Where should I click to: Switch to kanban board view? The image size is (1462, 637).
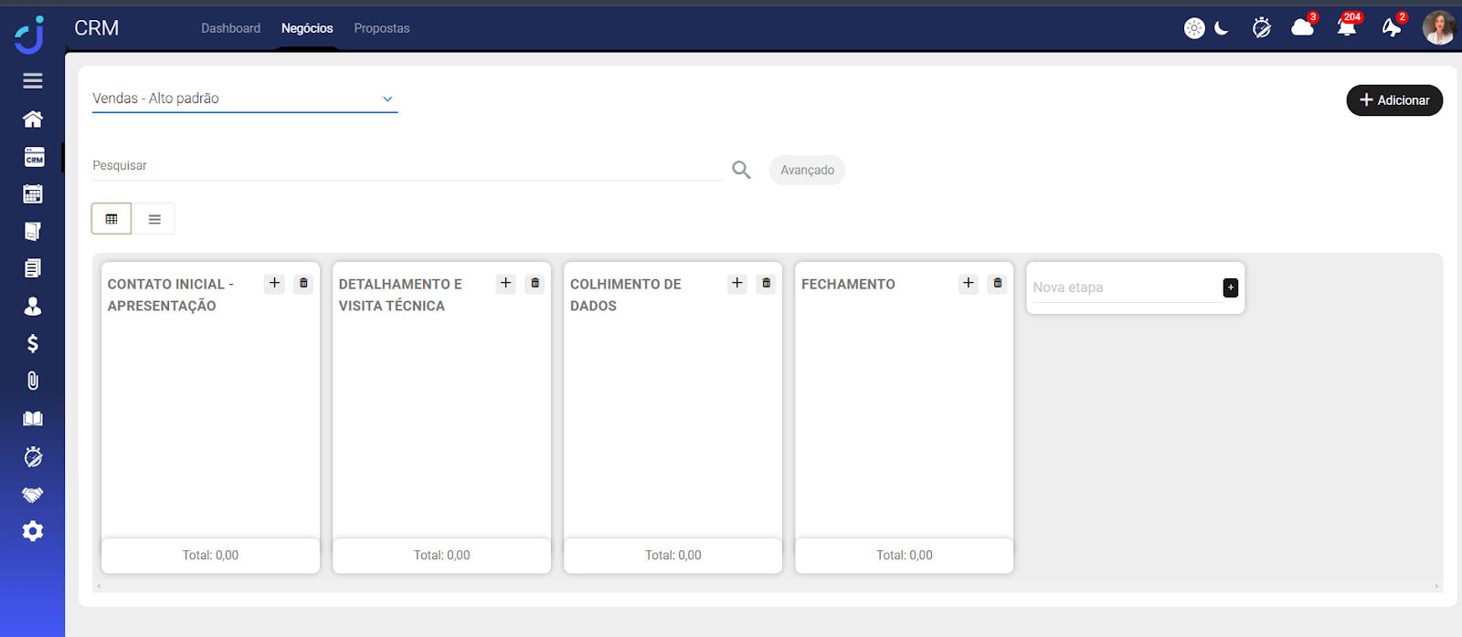111,219
